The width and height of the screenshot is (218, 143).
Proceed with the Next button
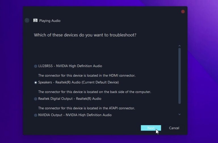[x=151, y=128]
